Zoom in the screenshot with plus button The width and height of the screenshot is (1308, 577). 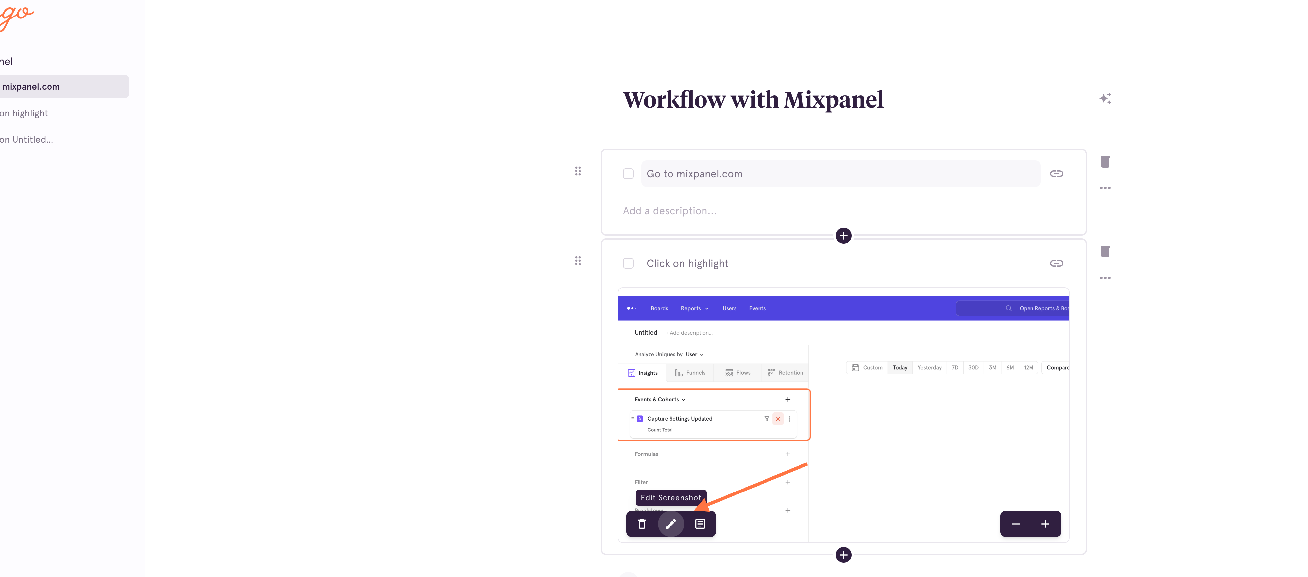coord(1045,524)
